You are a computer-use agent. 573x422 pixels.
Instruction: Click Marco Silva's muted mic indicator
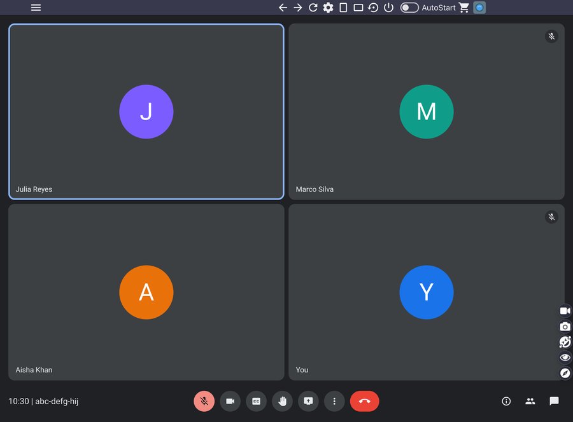click(x=551, y=36)
